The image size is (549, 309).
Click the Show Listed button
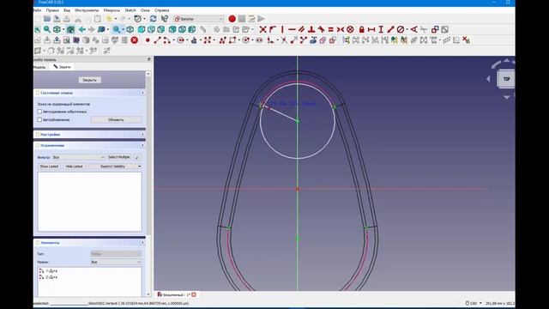49,167
